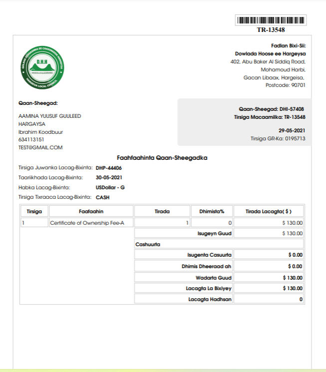Click 'Tirsiga Macaamilka: TR-13548' text

[x=270, y=117]
